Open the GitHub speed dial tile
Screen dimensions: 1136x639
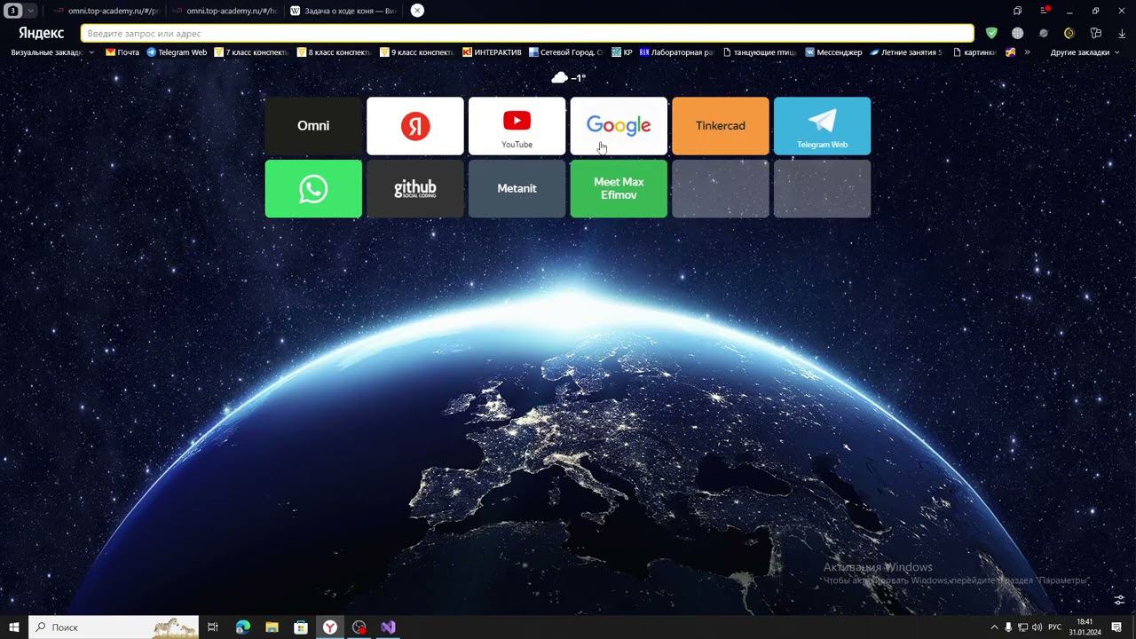415,188
